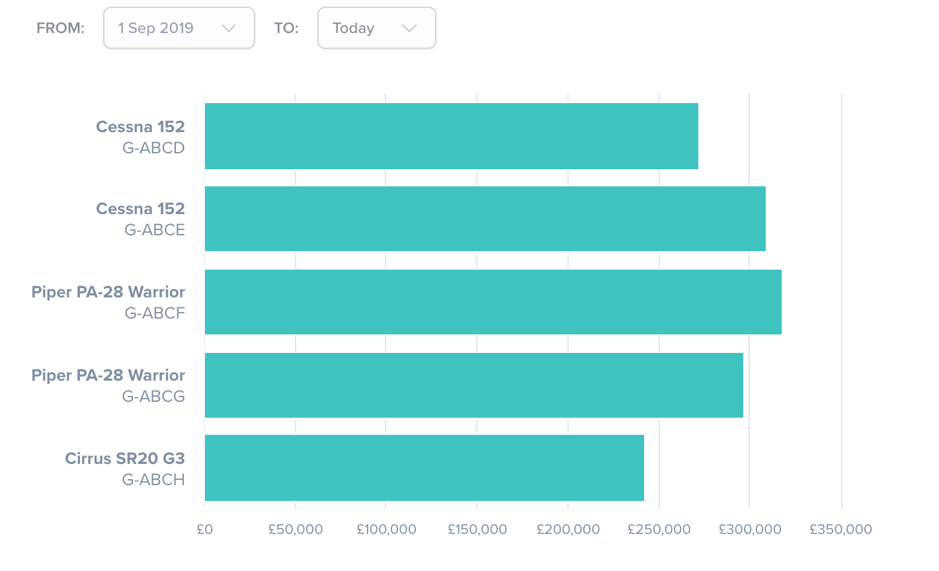Expand the 'Today' end date dropdown

coord(376,28)
